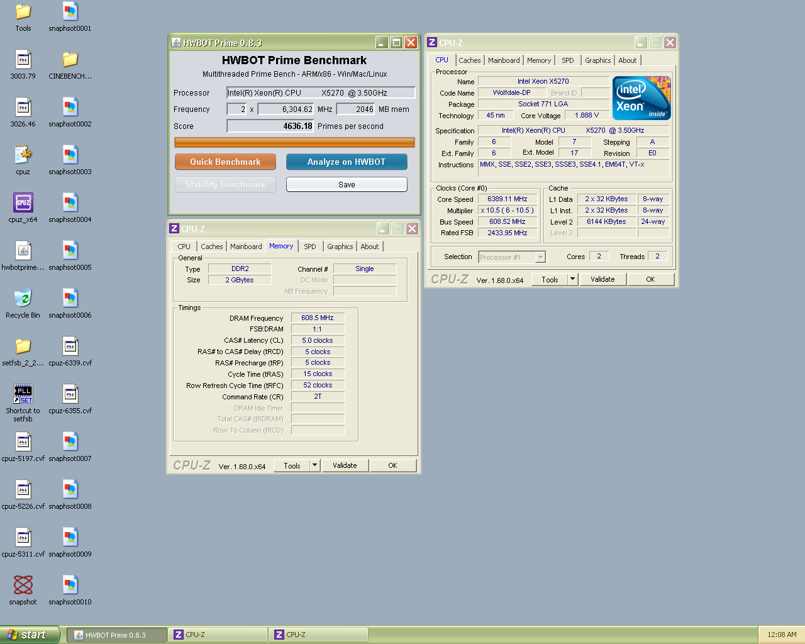805x644 pixels.
Task: Open Mainboard tab in Memory tab window
Action: coord(246,247)
